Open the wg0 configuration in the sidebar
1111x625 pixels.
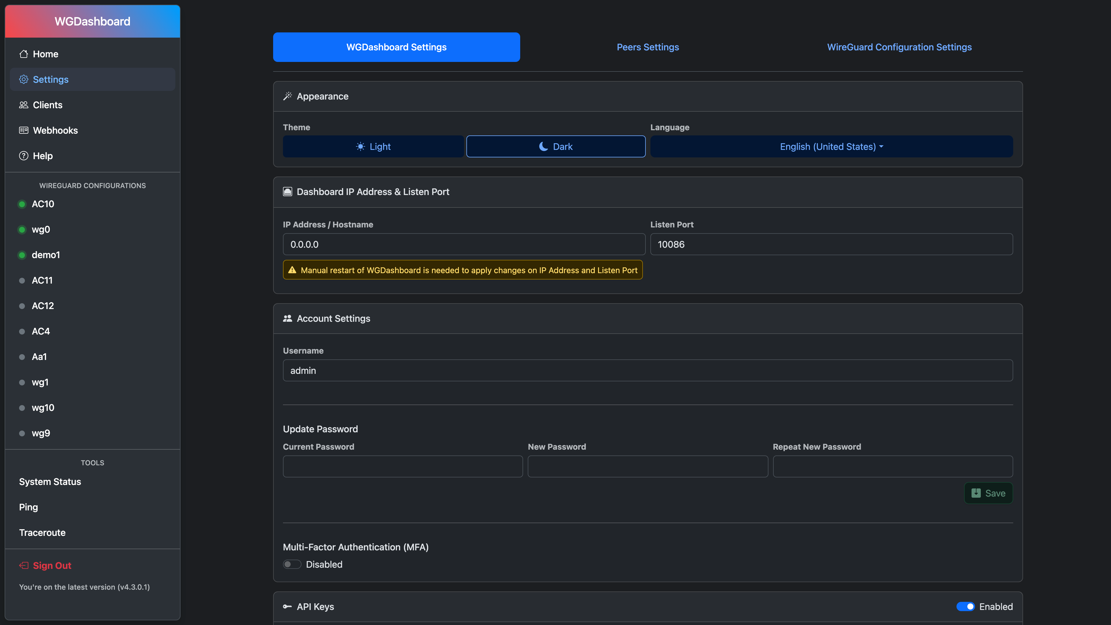(x=41, y=229)
